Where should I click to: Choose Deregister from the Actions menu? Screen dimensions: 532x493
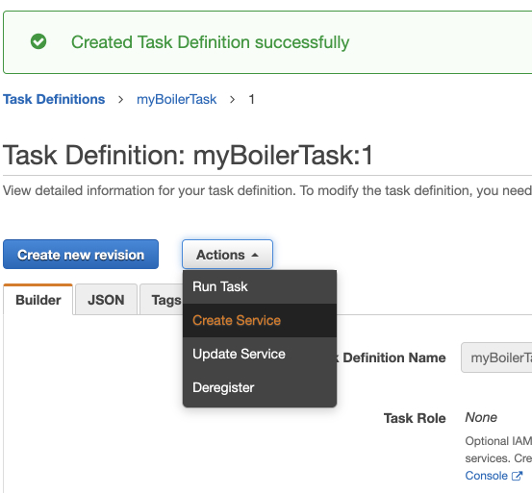[x=260, y=387]
